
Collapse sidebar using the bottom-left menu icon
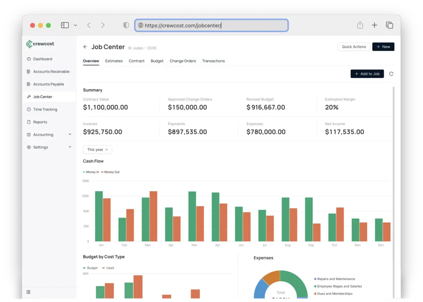(x=29, y=292)
